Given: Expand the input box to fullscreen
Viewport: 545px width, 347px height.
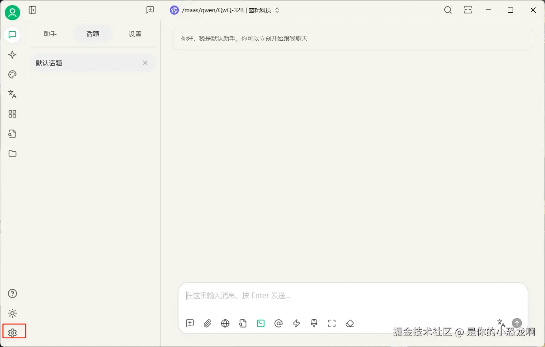Looking at the screenshot, I should [332, 323].
